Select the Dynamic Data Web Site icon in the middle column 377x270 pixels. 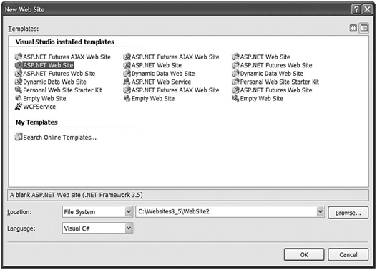click(x=127, y=73)
